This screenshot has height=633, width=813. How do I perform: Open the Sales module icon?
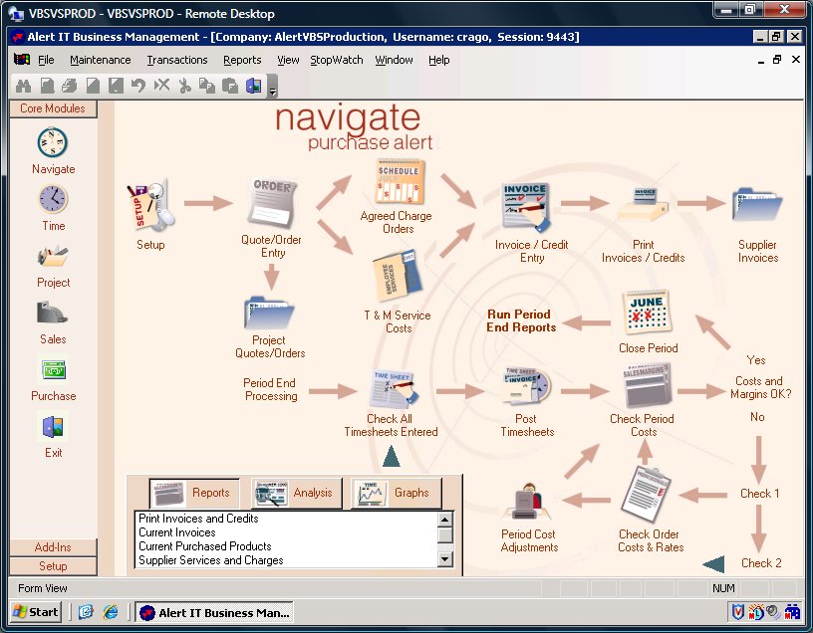53,313
